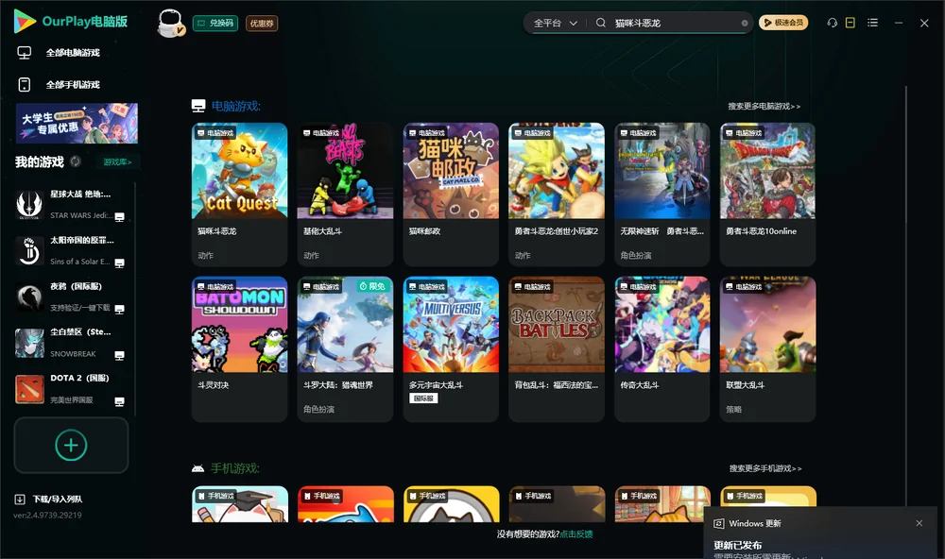Open 下载/导入列队 download queue
Screen dimensions: 945x559
click(x=49, y=499)
